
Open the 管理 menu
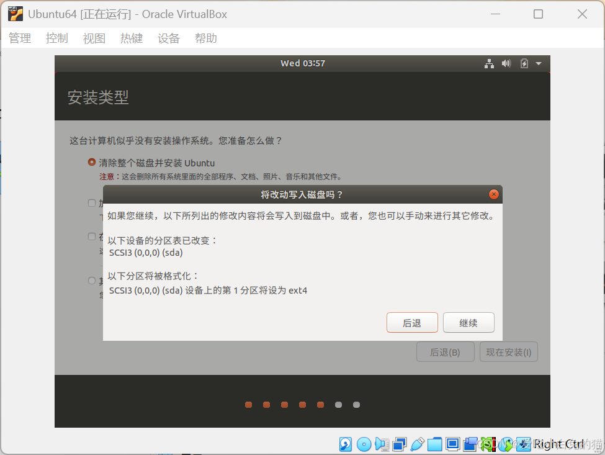click(20, 38)
